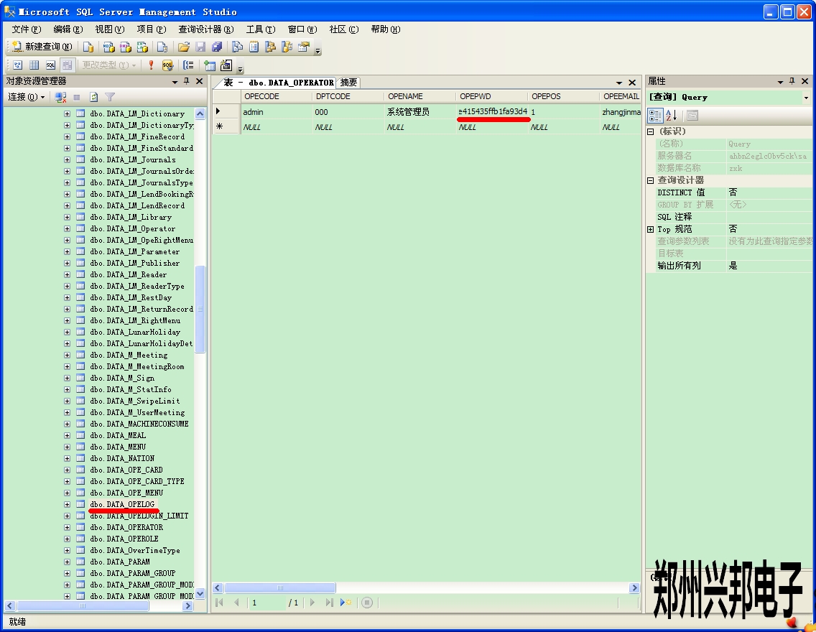Toggle the Show Diagram Pane button
This screenshot has width=816, height=632.
tap(18, 65)
